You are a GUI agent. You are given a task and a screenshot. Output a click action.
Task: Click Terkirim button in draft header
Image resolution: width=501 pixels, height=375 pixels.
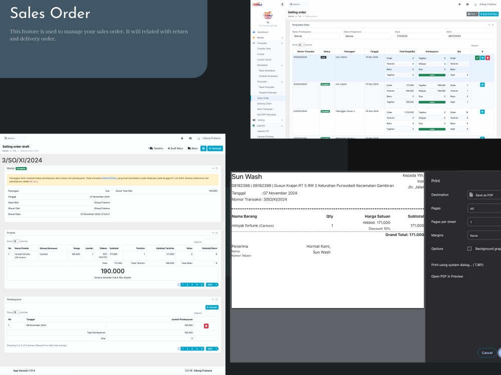coord(156,148)
